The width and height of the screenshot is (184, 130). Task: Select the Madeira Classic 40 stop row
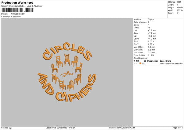[158, 63]
